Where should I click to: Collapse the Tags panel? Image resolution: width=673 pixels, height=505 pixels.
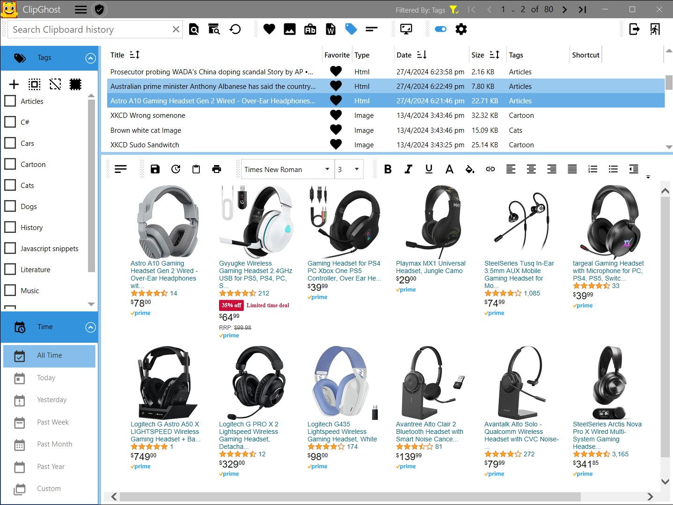[91, 58]
